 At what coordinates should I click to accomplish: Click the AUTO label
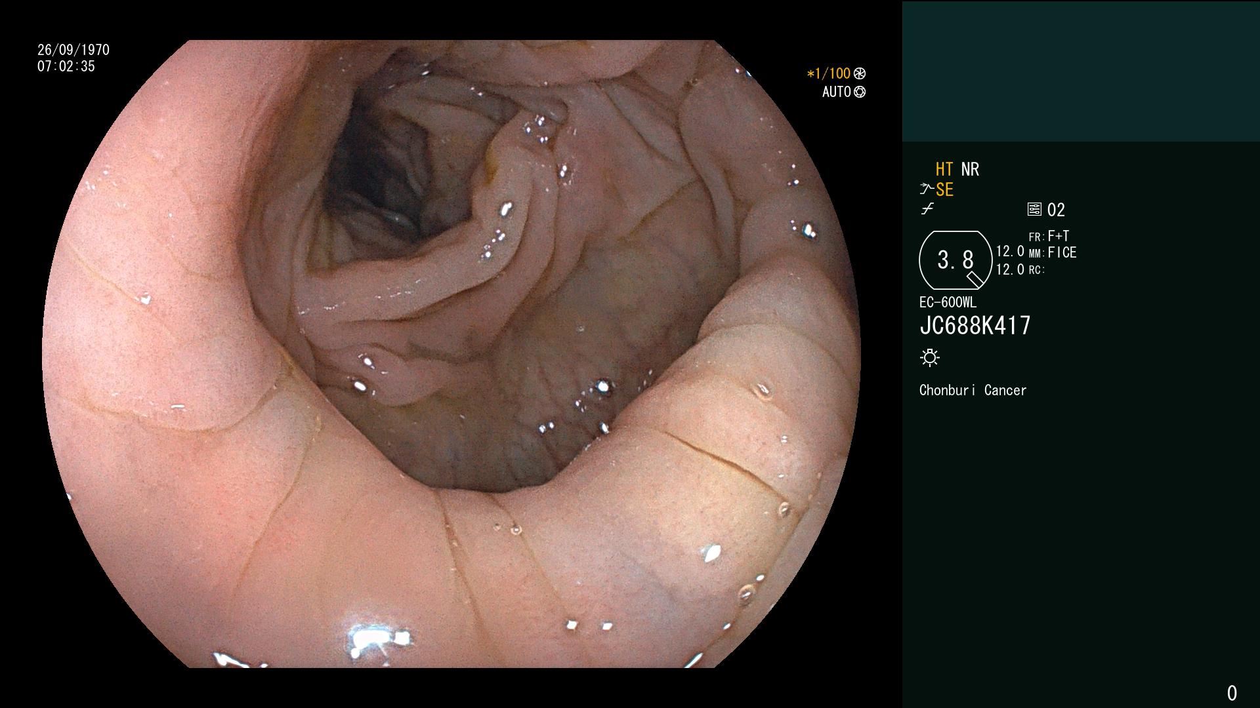pos(837,92)
